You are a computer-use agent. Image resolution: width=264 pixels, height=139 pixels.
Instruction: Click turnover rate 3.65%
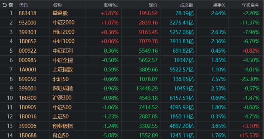pyautogui.click(x=218, y=126)
